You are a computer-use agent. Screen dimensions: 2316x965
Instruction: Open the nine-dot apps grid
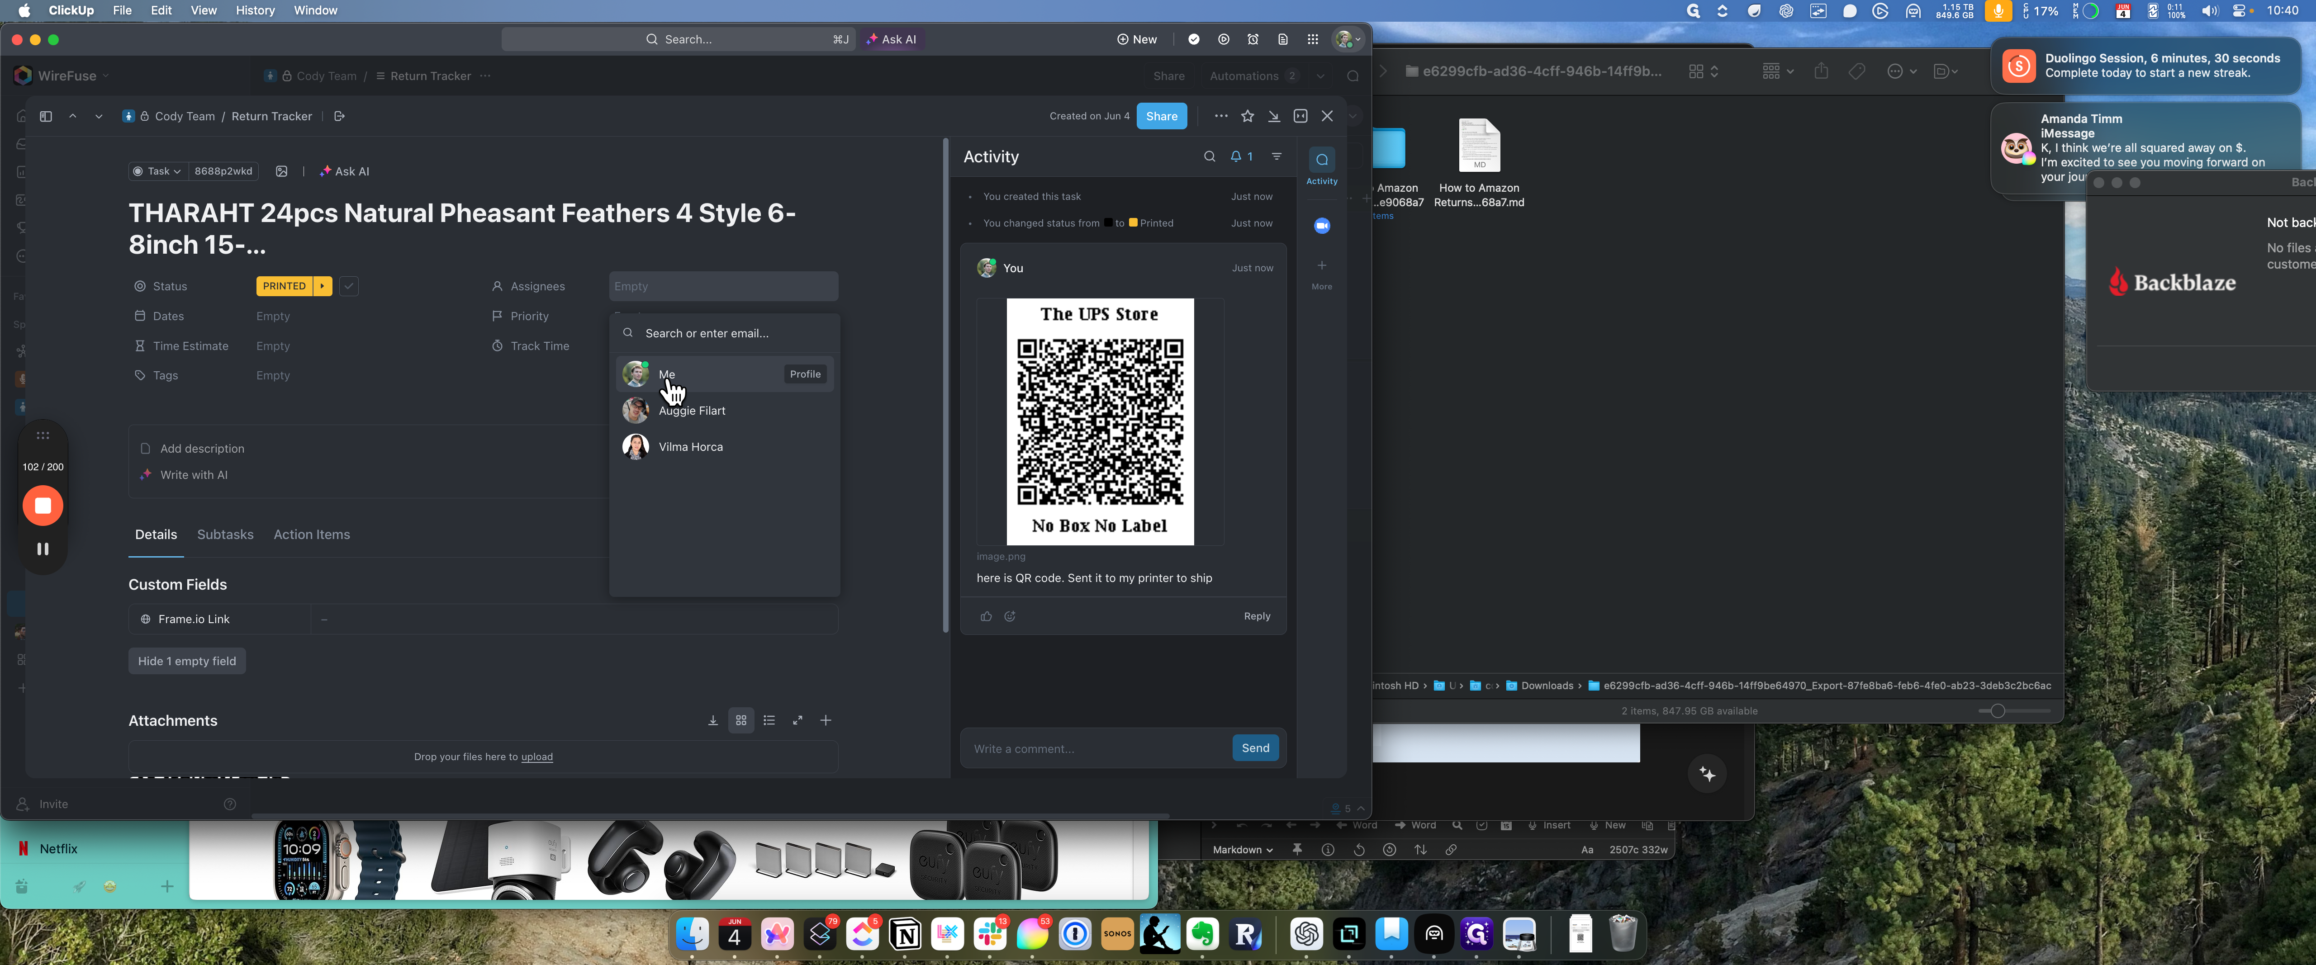click(1313, 39)
